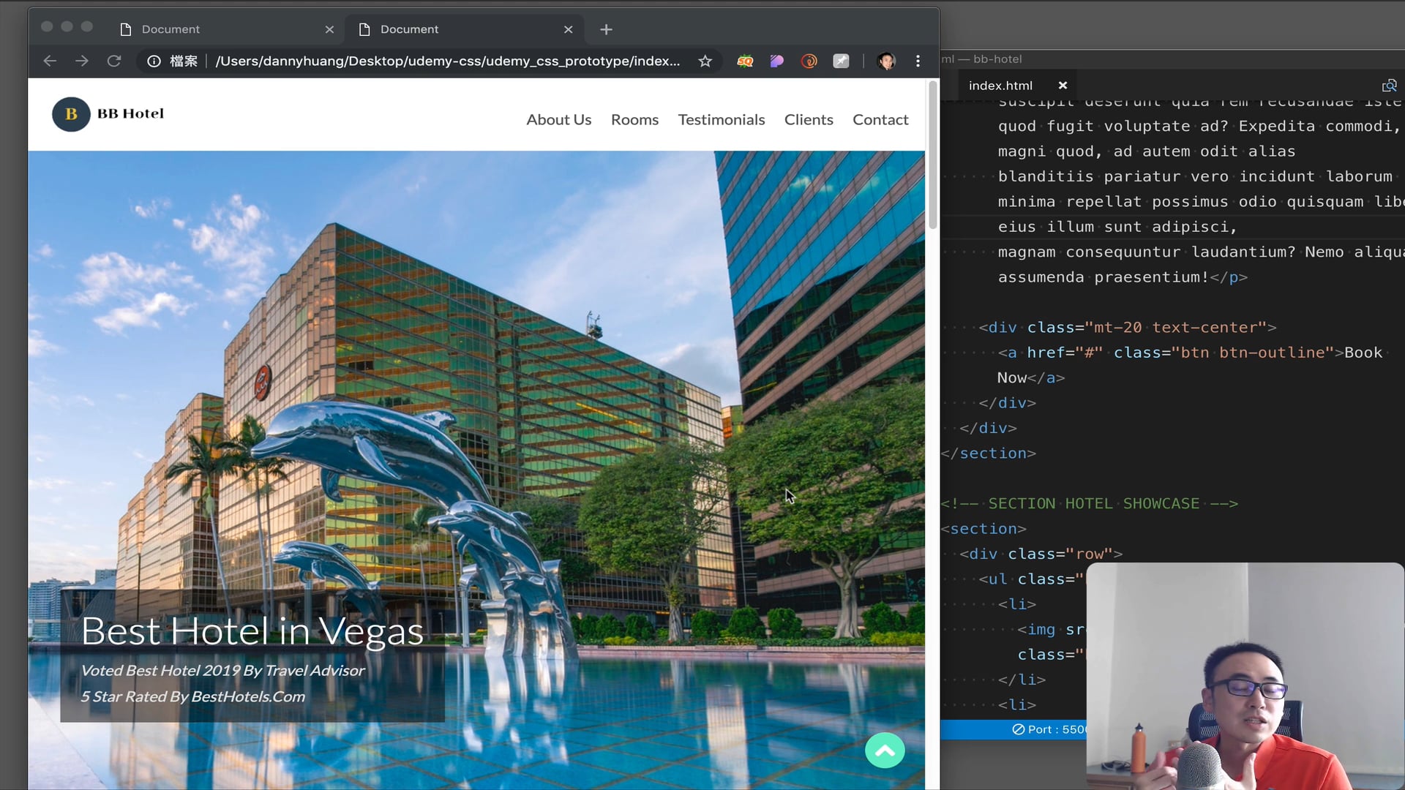Switch to the first Document tab
Image resolution: width=1405 pixels, height=790 pixels.
pos(220,29)
